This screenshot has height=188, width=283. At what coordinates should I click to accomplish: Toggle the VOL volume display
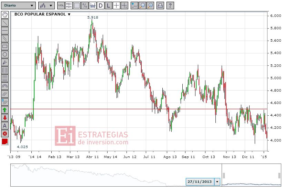[61, 6]
